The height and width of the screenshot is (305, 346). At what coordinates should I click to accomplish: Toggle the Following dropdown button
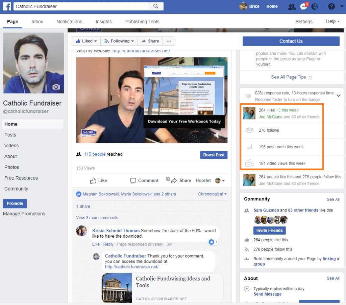click(119, 41)
